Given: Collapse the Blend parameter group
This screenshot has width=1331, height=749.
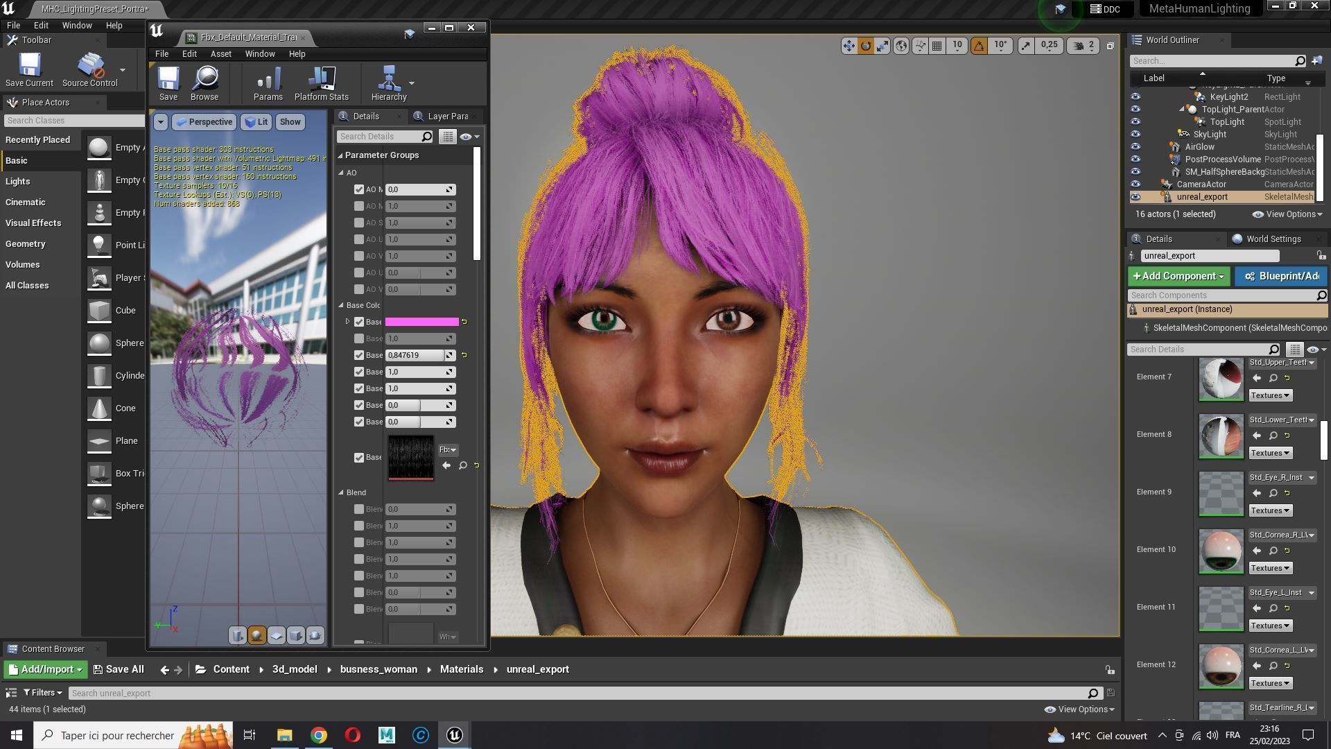Looking at the screenshot, I should [x=341, y=492].
